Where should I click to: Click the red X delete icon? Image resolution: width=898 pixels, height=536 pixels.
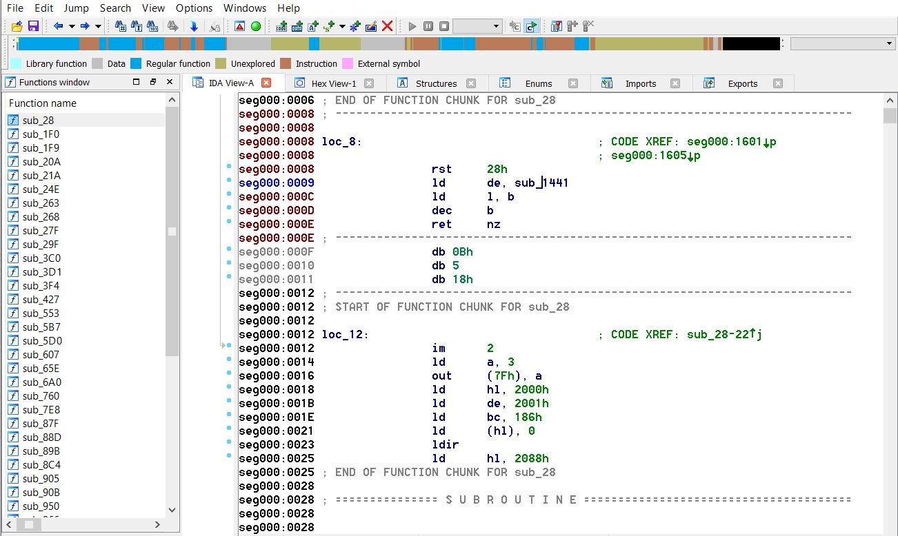click(387, 26)
